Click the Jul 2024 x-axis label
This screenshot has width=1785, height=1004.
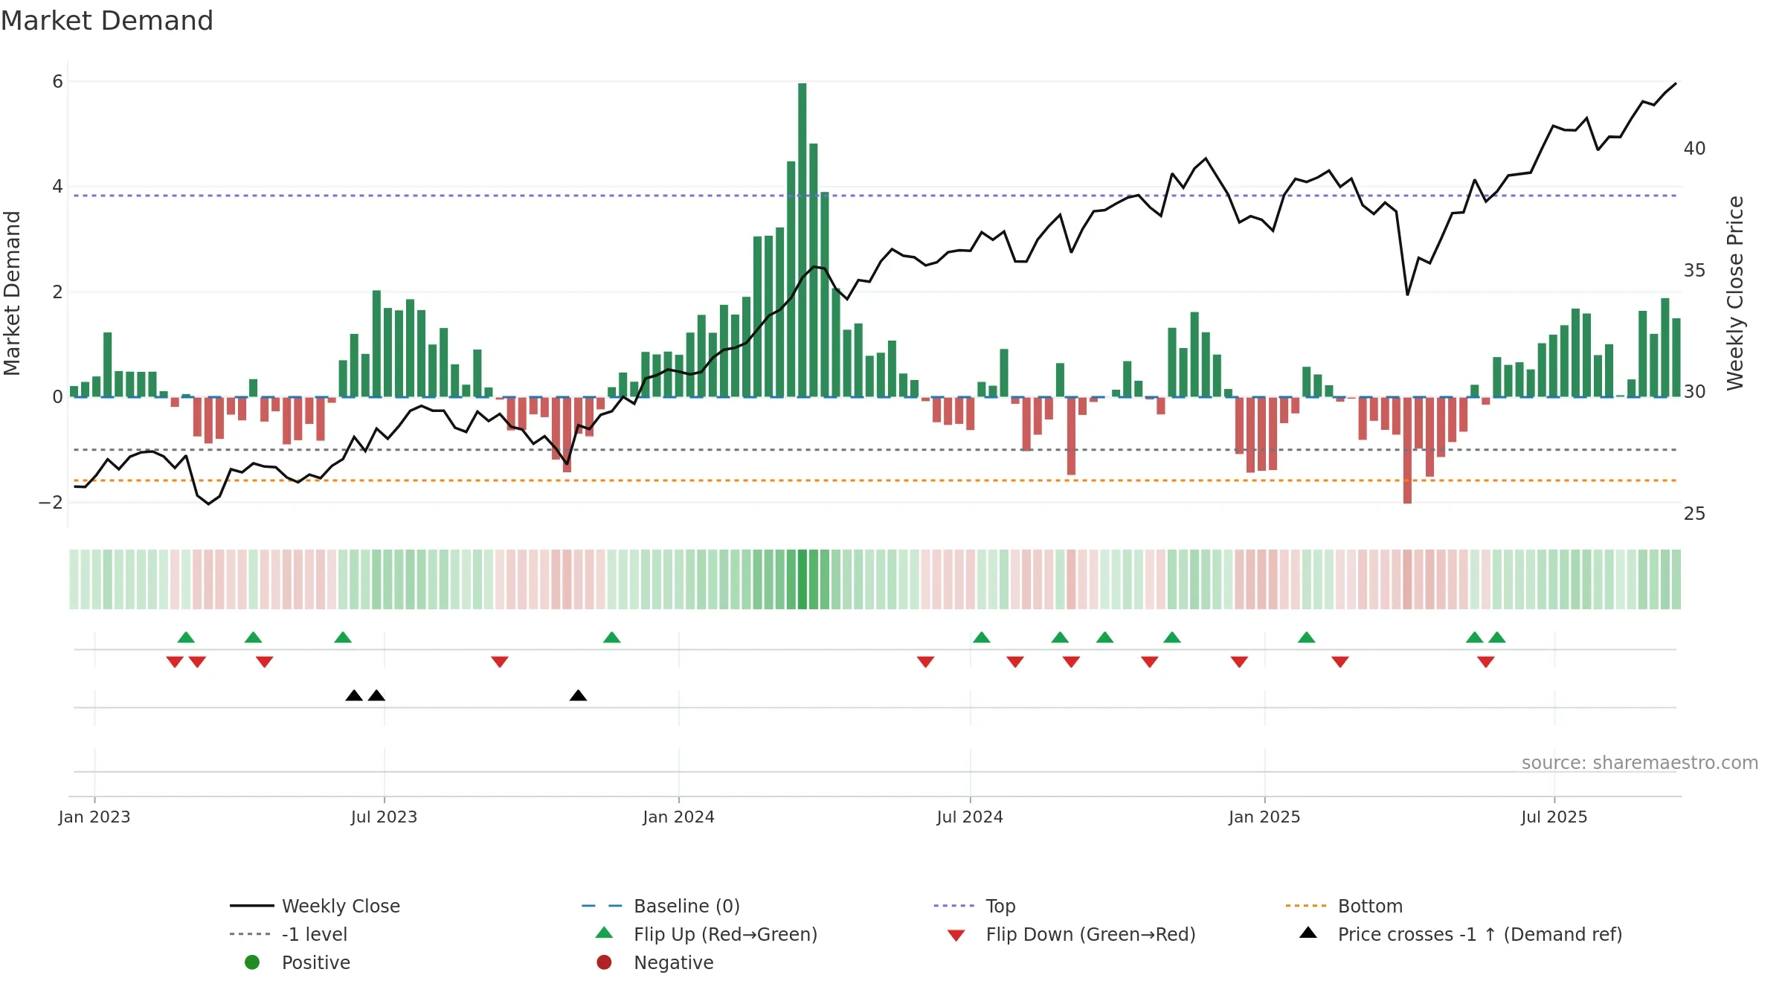tap(970, 817)
